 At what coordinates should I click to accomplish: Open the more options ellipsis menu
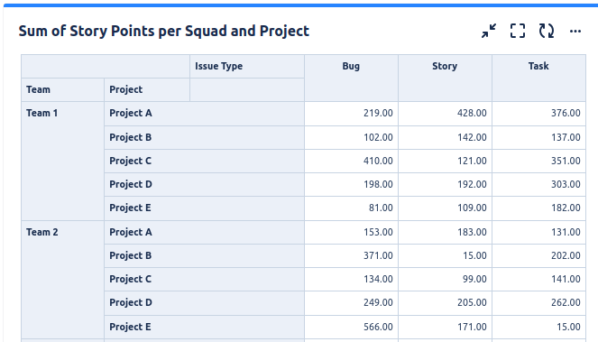point(575,32)
